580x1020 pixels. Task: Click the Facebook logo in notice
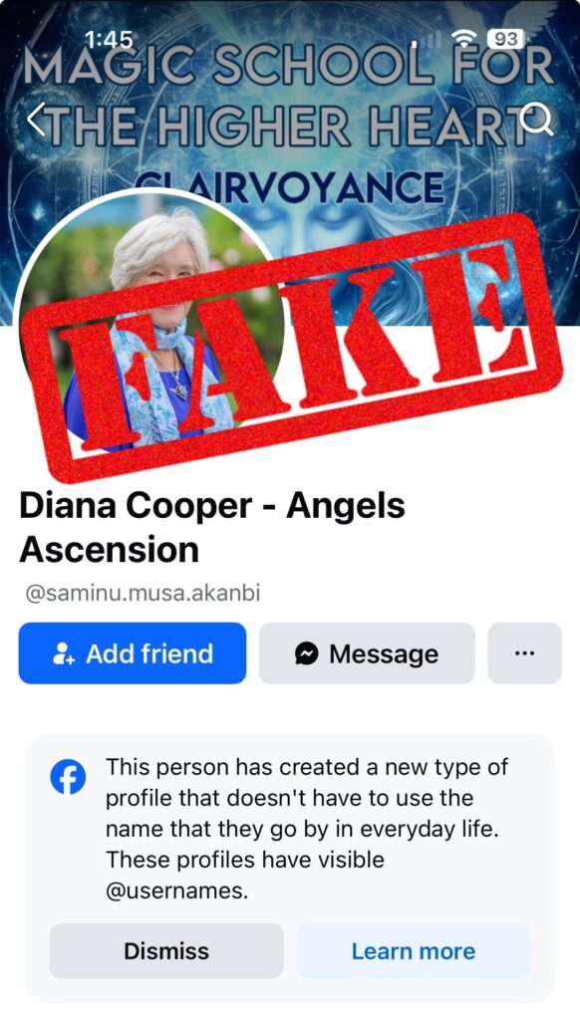click(x=69, y=777)
